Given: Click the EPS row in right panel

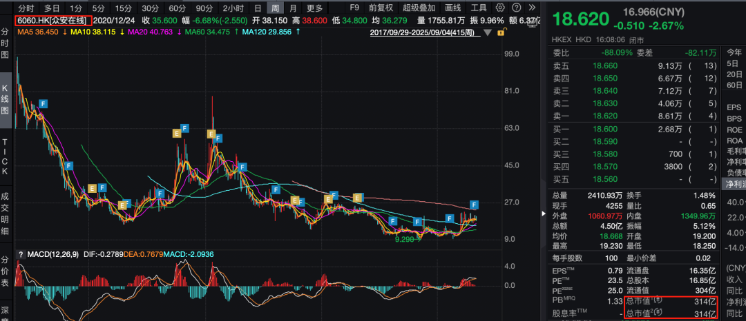Looking at the screenshot, I should (734, 107).
